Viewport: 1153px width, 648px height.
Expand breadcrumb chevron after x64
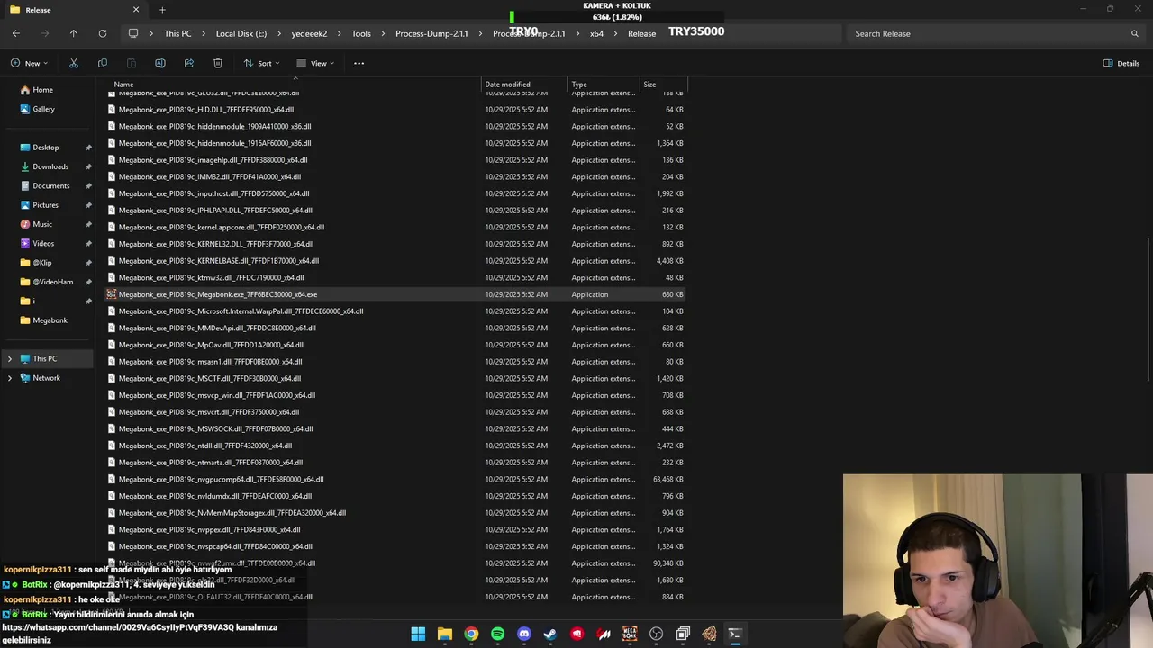615,33
